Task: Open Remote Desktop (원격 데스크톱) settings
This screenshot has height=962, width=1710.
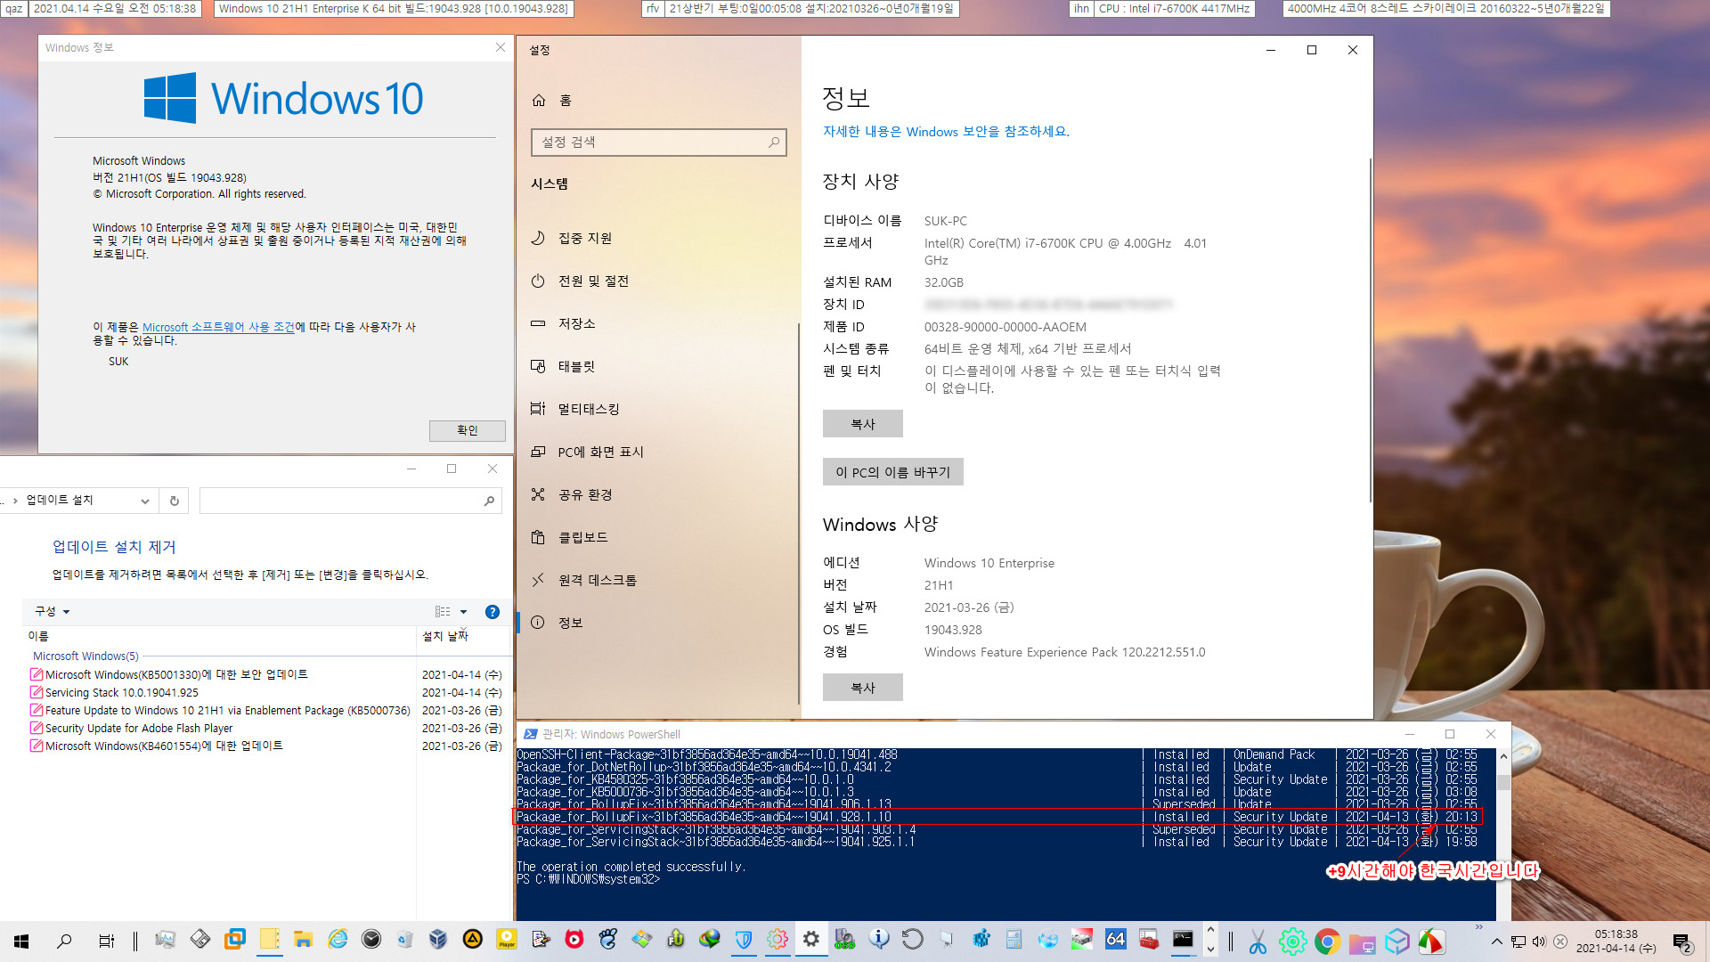Action: [584, 580]
